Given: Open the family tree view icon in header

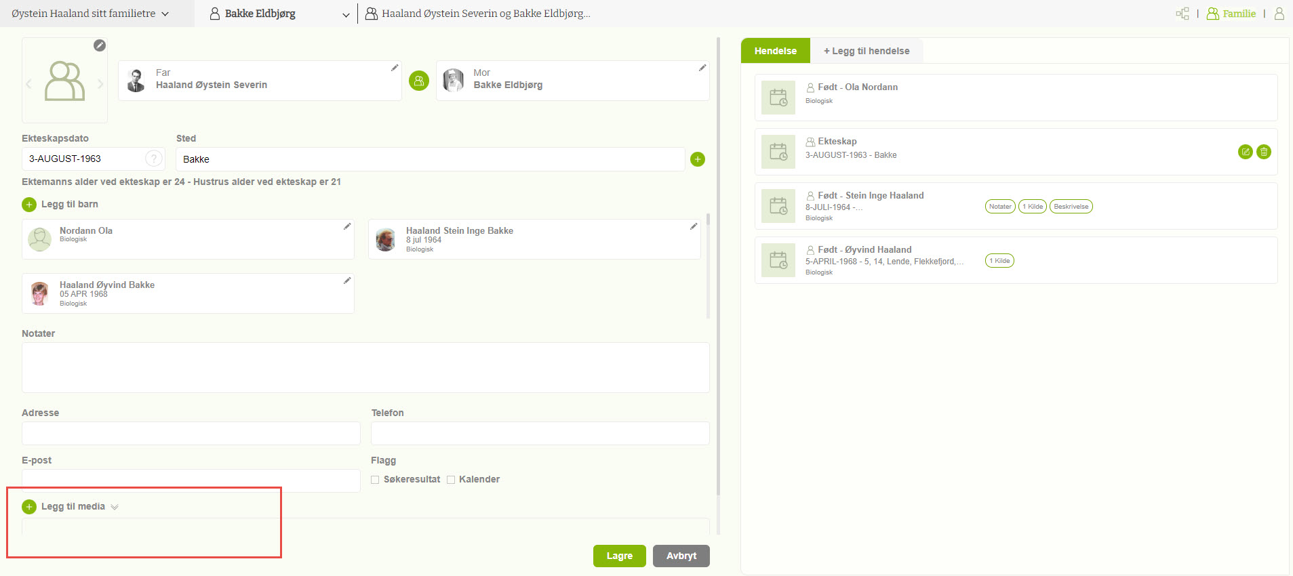Looking at the screenshot, I should click(x=1182, y=14).
